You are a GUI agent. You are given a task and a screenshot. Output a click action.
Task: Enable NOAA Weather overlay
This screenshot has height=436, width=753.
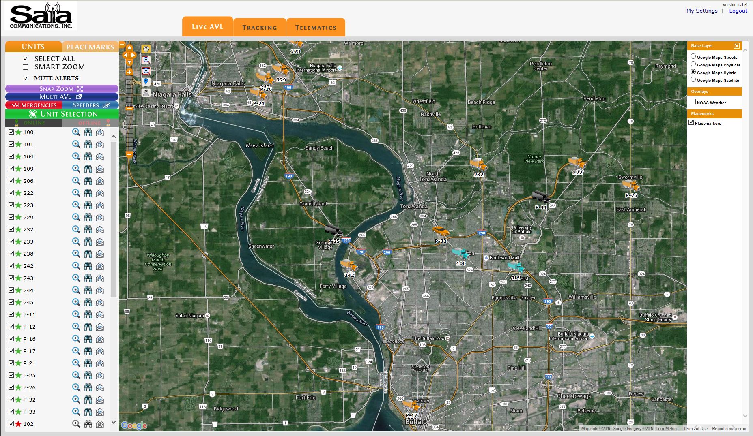693,102
